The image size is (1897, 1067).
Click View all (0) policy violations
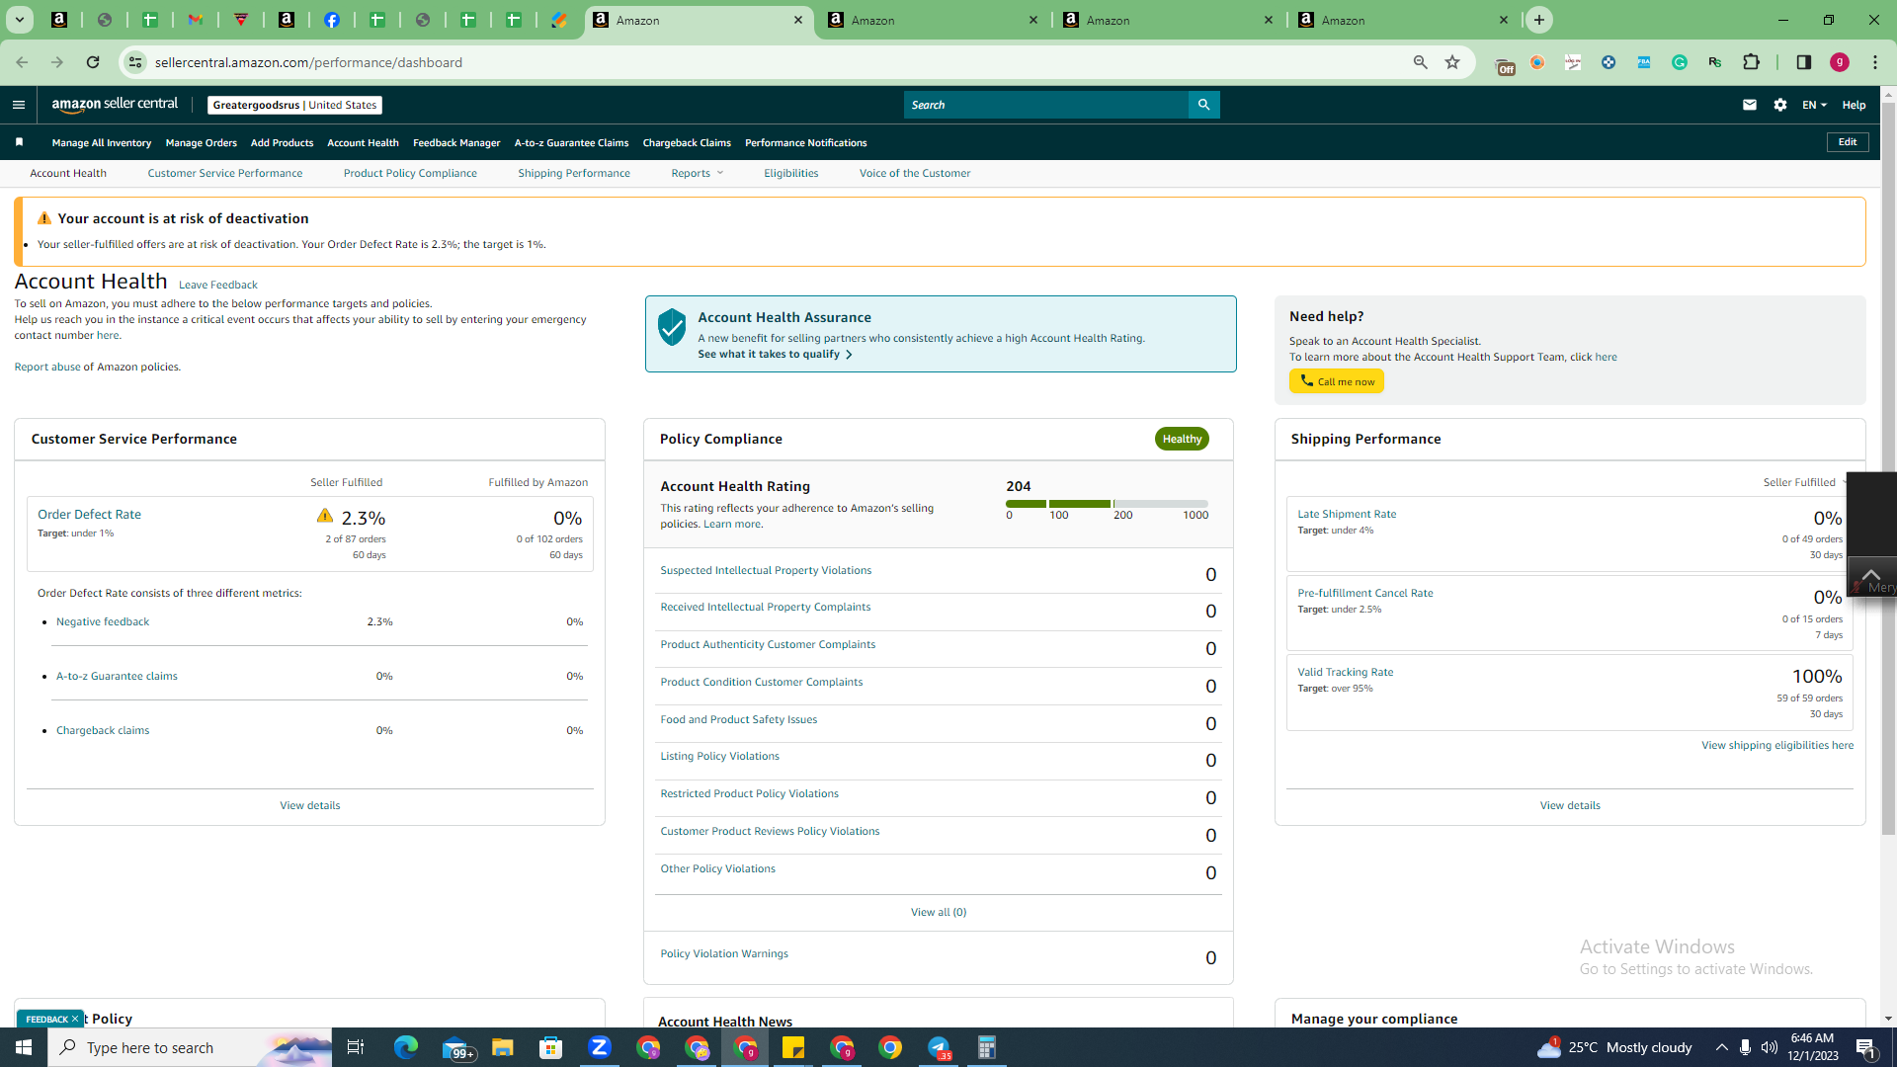click(939, 912)
